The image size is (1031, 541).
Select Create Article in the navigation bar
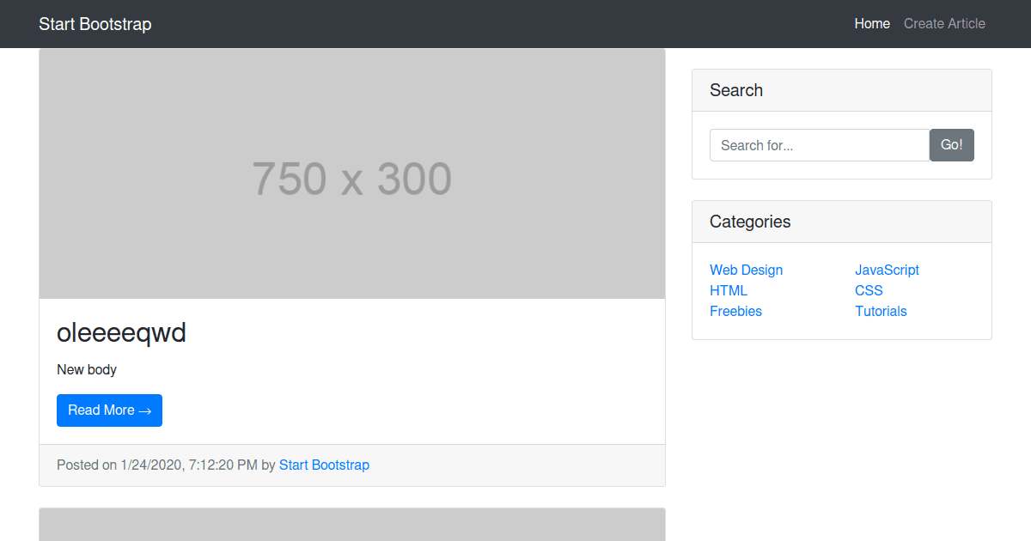tap(944, 23)
